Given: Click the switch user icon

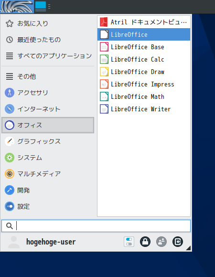Looking at the screenshot, I should [x=161, y=242].
